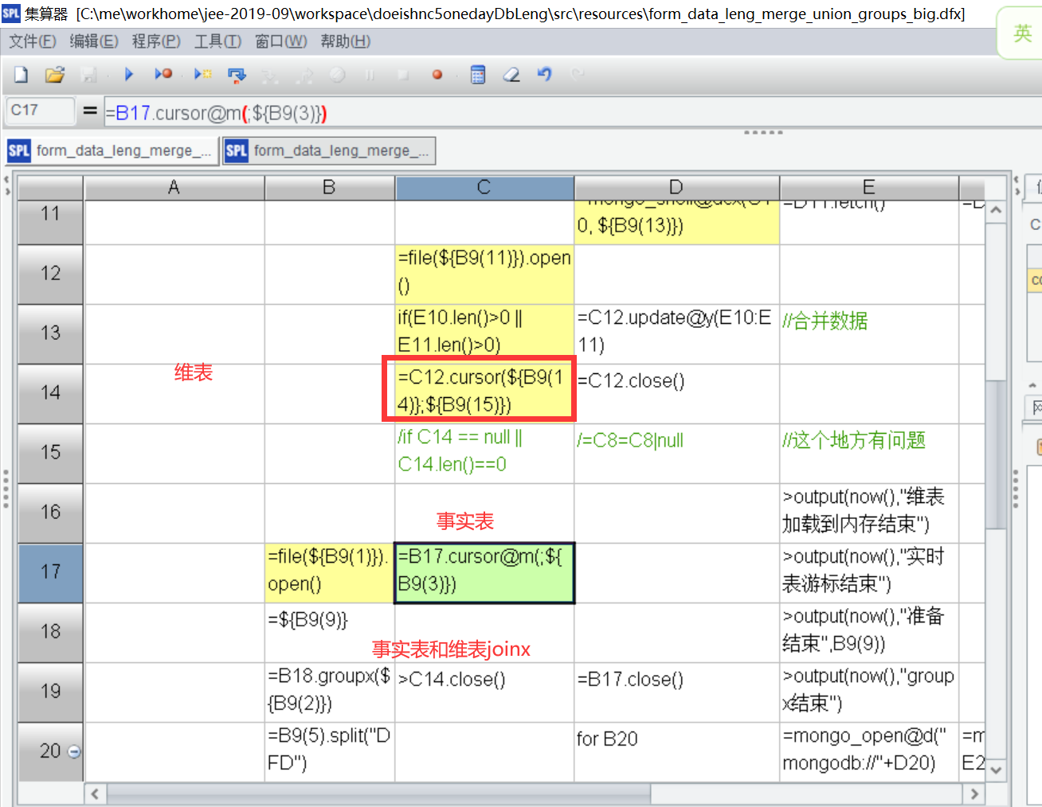Collapse the block at row 20
This screenshot has width=1042, height=807.
74,751
